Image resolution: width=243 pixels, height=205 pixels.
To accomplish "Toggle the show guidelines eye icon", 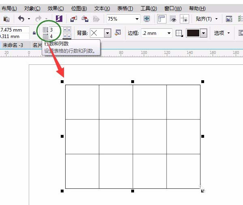I will [x=184, y=19].
